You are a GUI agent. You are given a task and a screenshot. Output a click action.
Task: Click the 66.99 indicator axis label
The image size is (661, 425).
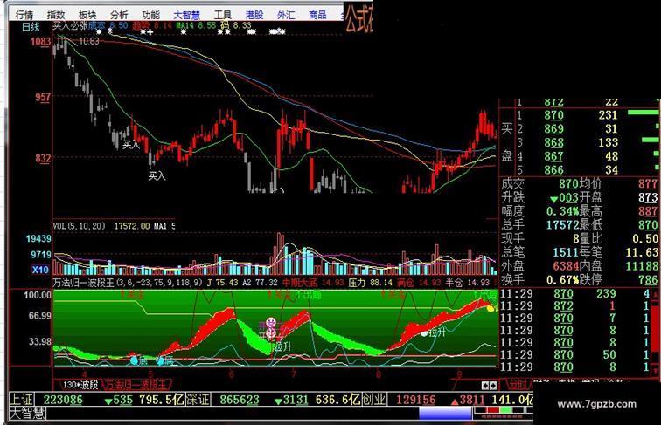(x=38, y=316)
